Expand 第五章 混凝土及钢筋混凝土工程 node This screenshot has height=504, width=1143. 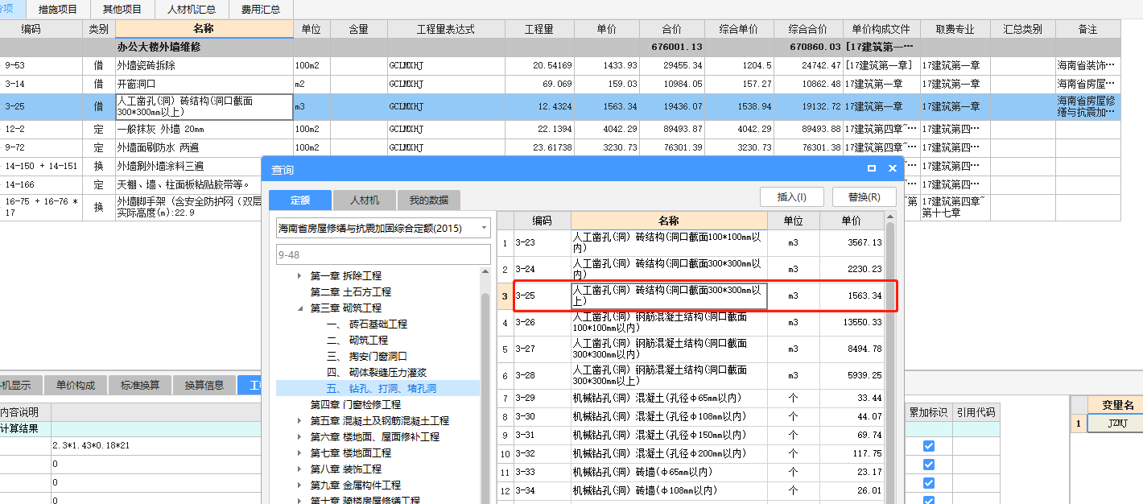pos(299,420)
